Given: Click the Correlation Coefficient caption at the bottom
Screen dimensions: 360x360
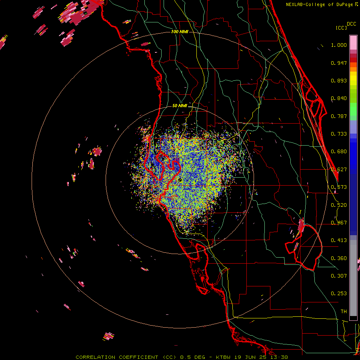Looking at the screenshot, I should [x=182, y=357].
